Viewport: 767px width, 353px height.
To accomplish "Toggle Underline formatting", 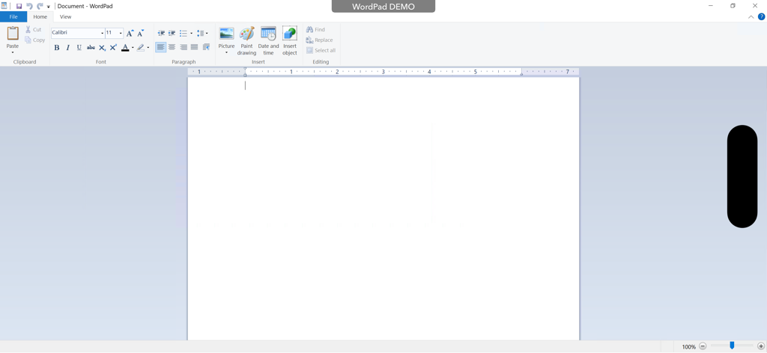I will coord(79,47).
